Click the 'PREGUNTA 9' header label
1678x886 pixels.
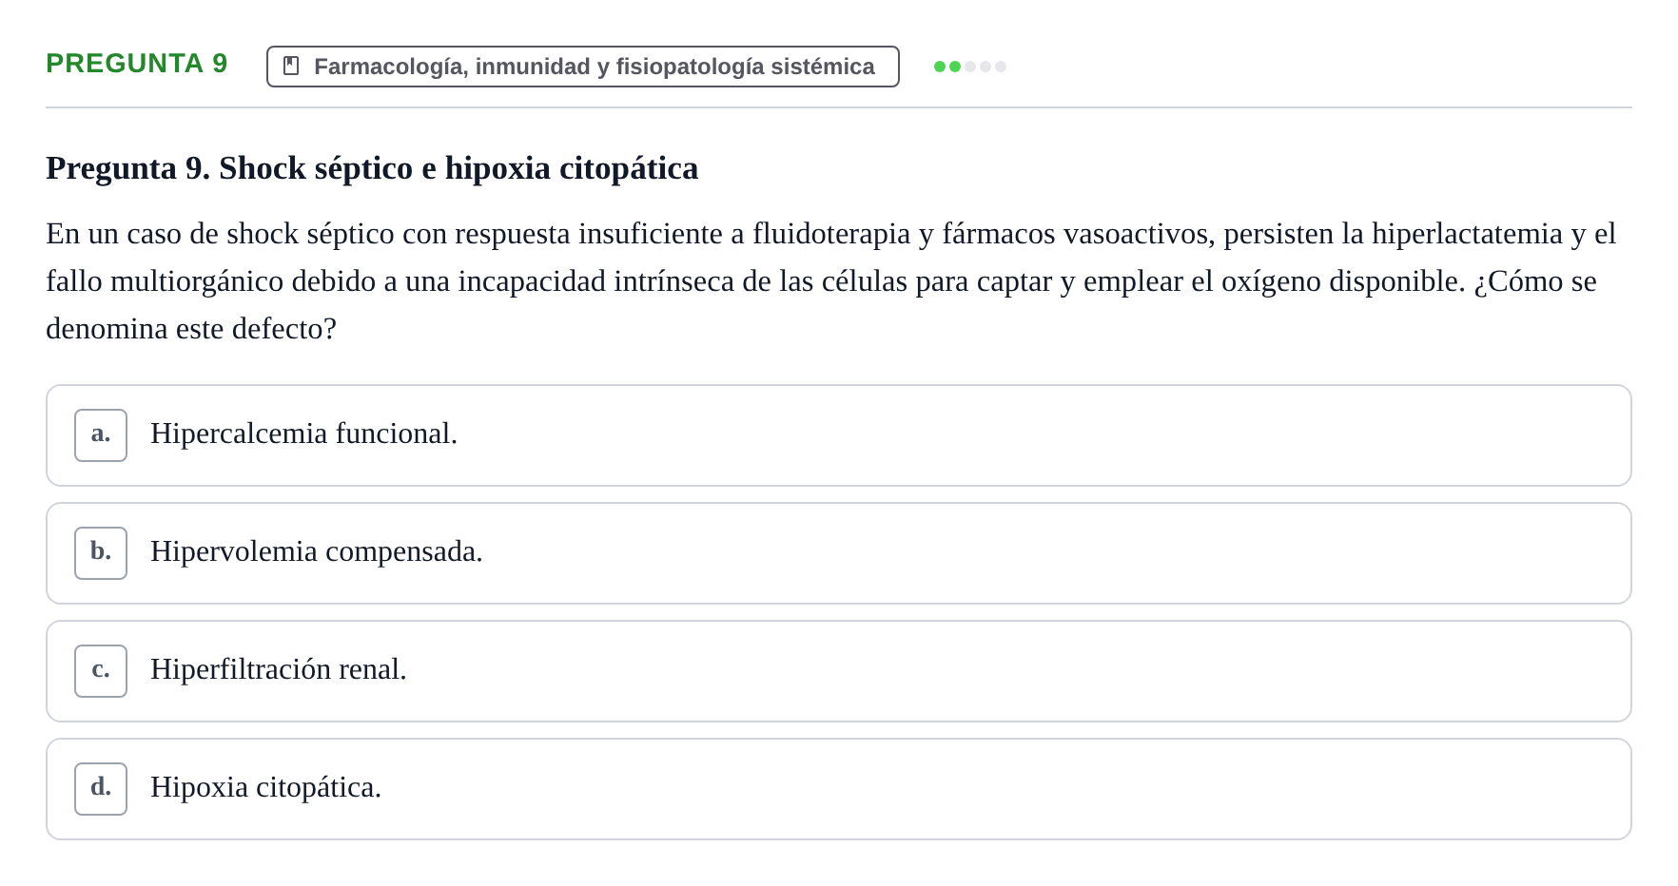137,64
